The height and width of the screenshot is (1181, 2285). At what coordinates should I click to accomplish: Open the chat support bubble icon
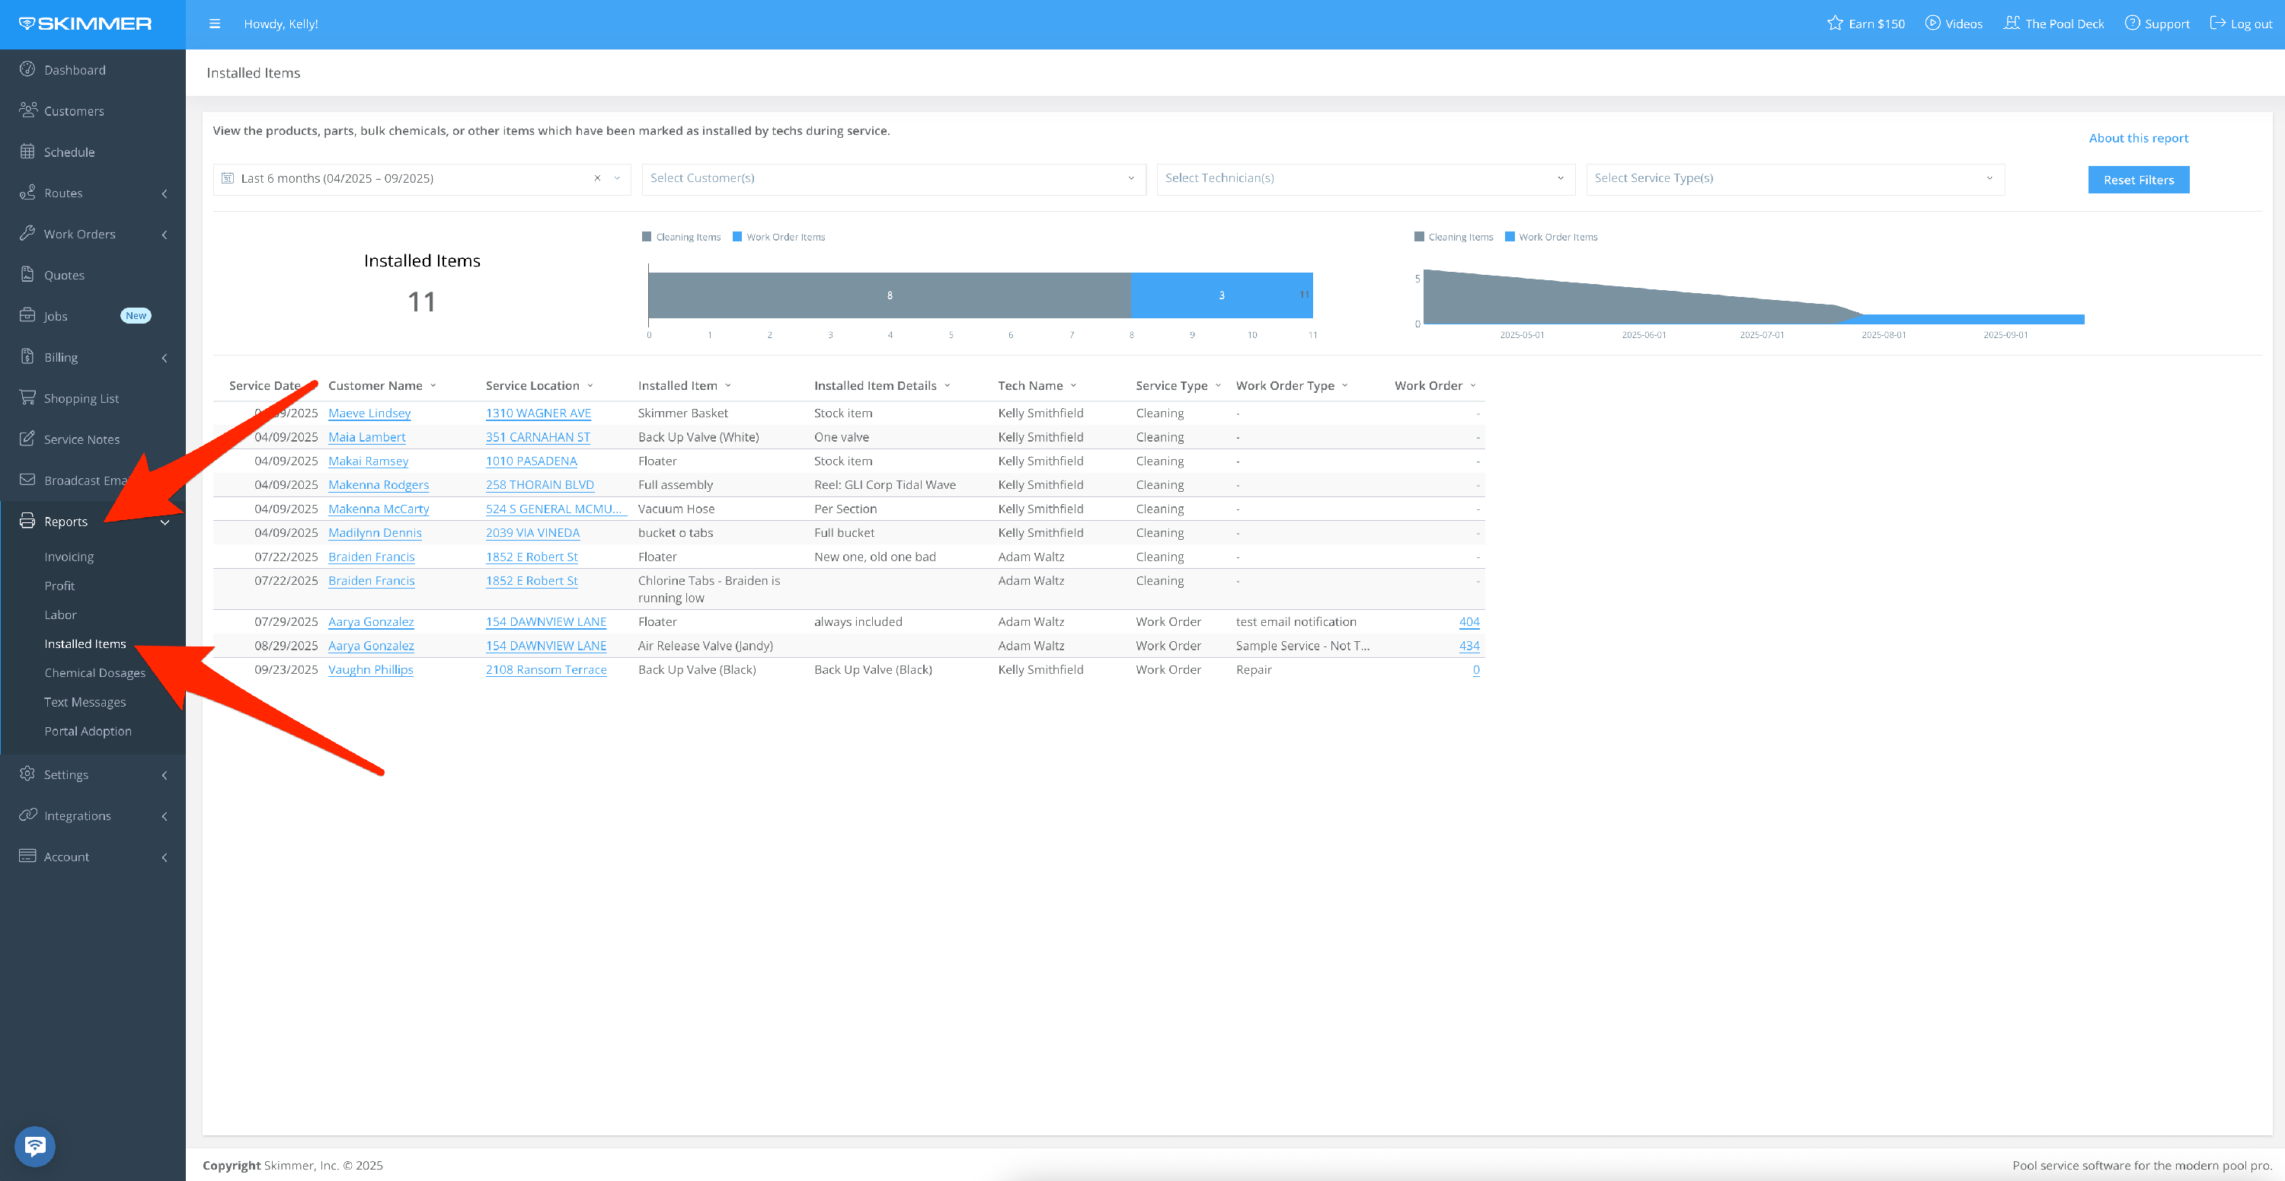(34, 1145)
